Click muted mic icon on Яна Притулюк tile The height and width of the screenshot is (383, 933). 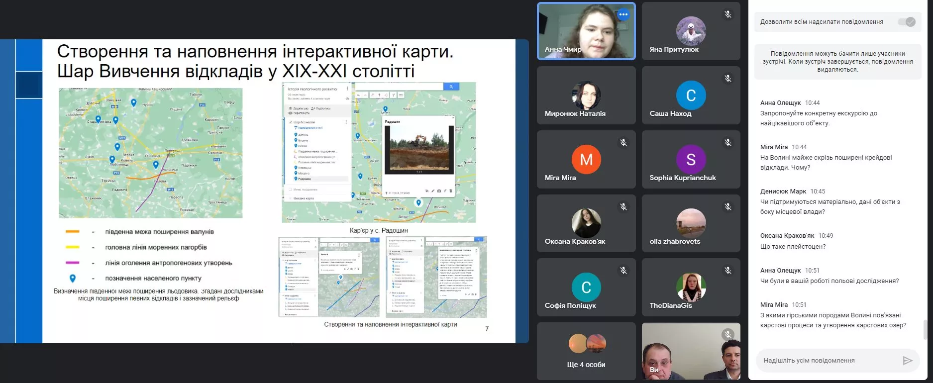pos(728,15)
